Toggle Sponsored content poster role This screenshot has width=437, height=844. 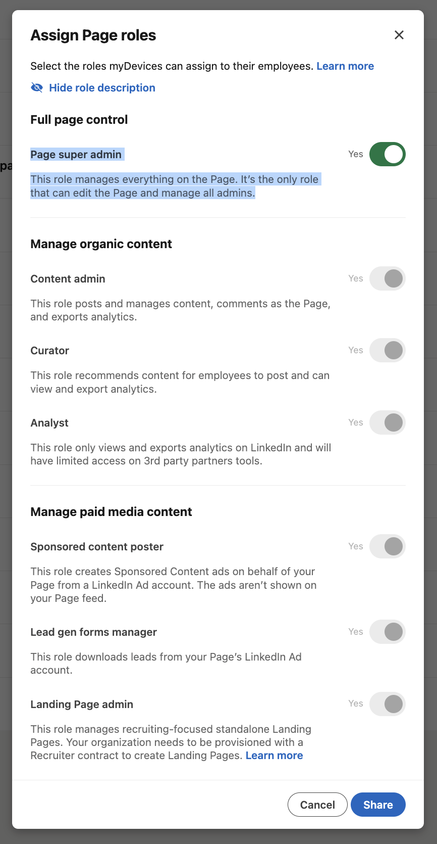(x=388, y=546)
